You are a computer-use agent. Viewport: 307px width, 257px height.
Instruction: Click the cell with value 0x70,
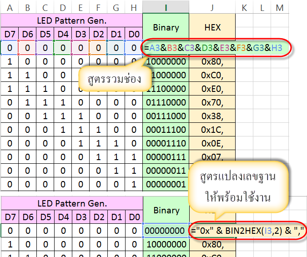click(x=212, y=103)
